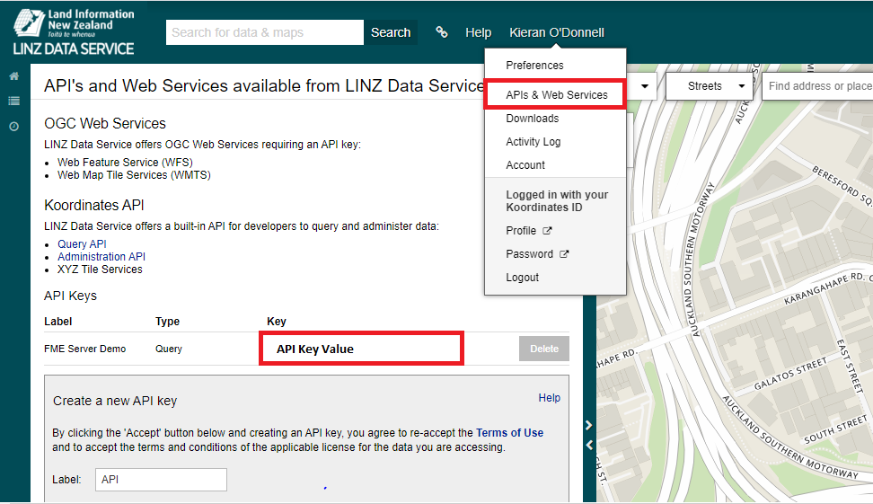The height and width of the screenshot is (504, 873).
Task: Click the LINZ Data Service logo
Action: 74,32
